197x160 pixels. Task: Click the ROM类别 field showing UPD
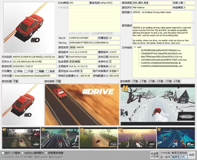click(79, 3)
